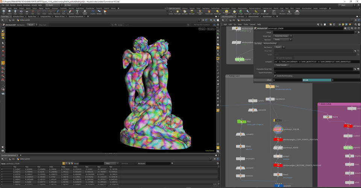
Task: Open the spreadsheet View dropdown
Action: (111, 163)
